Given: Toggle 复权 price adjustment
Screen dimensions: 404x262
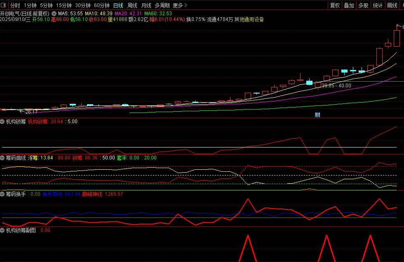Looking at the screenshot, I should (x=335, y=5).
